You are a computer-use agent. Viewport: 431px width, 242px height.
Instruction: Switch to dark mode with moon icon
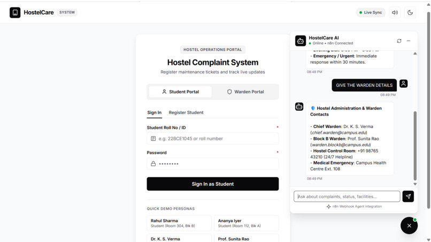point(410,12)
